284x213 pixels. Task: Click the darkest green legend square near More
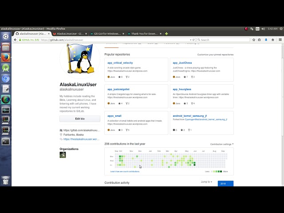(221, 172)
